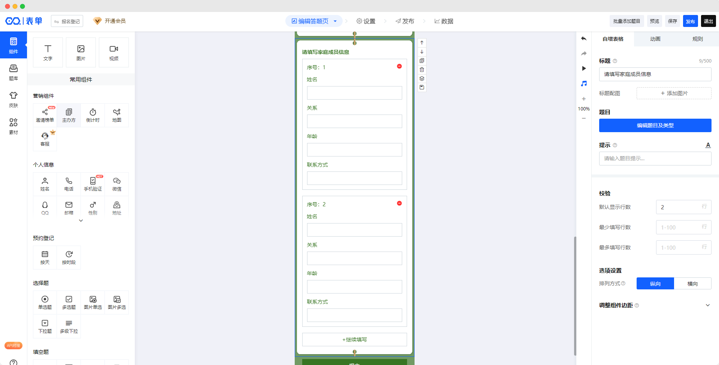719x365 pixels.
Task: Open the 编辑答题页 dropdown arrow
Action: click(335, 21)
